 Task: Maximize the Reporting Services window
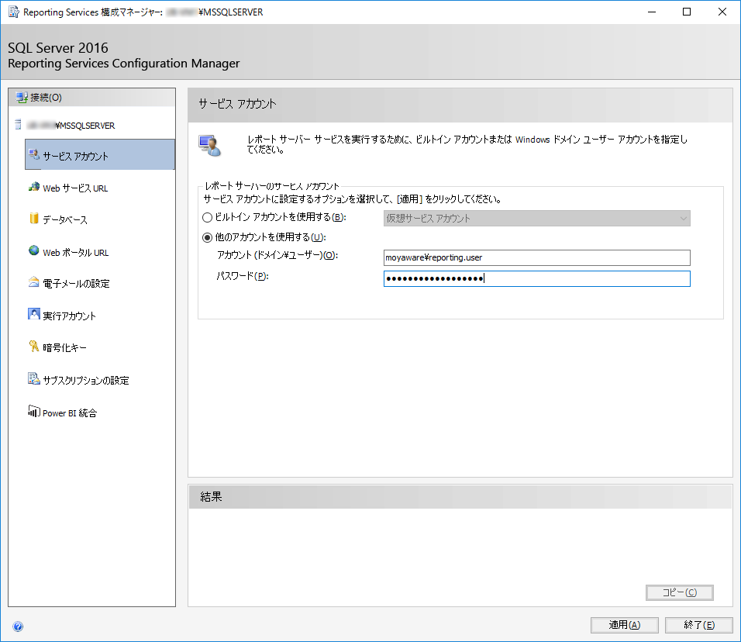point(687,12)
